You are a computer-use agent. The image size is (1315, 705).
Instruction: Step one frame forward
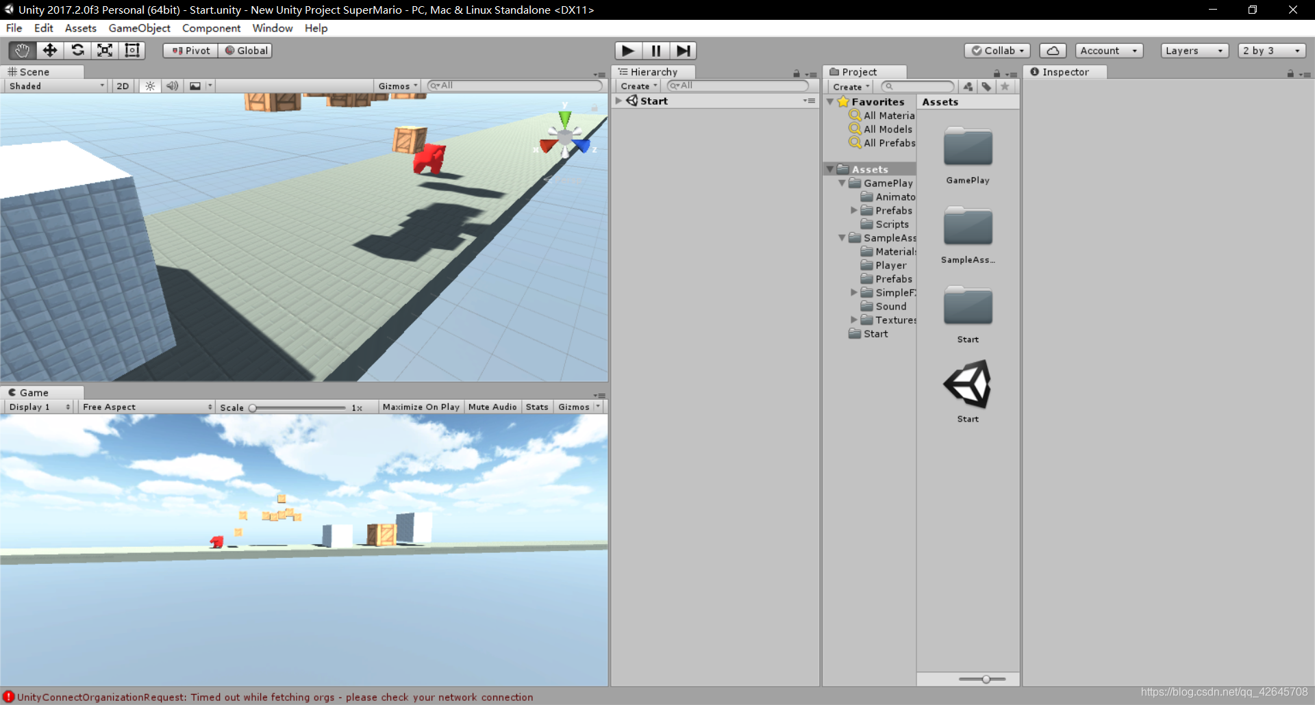click(683, 51)
